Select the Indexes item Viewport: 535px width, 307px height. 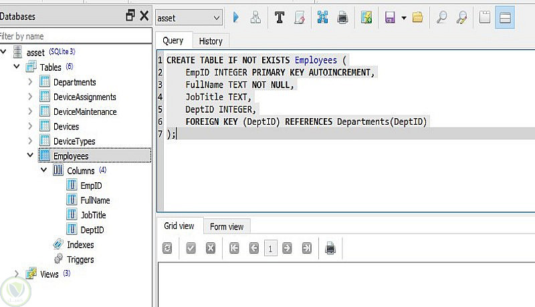(80, 244)
